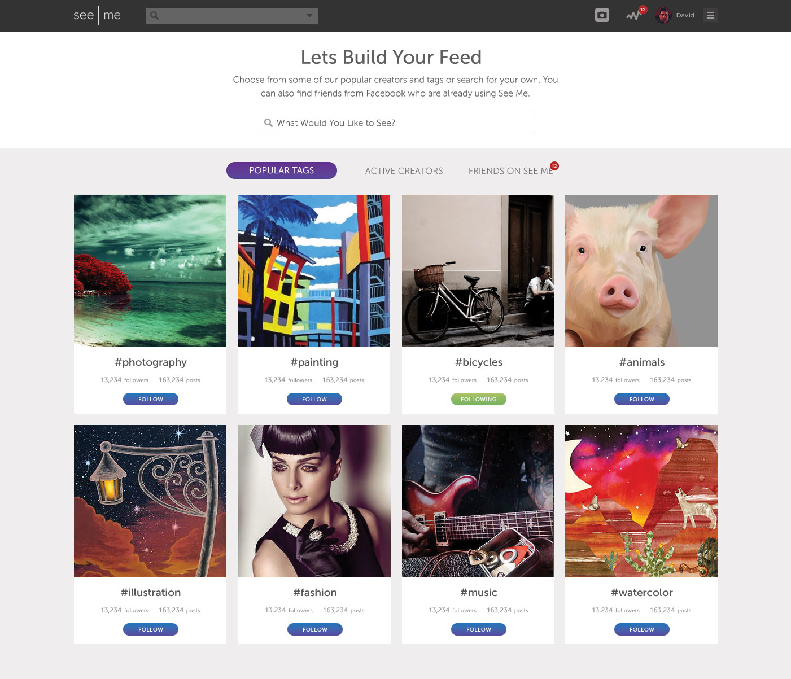This screenshot has width=791, height=679.
Task: Open the #painting thumbnail image
Action: (x=314, y=271)
